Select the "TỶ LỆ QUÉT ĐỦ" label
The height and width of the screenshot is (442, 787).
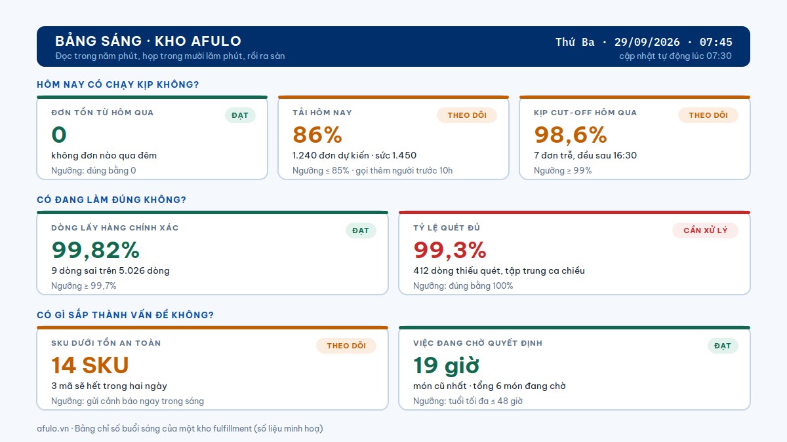[x=447, y=228]
